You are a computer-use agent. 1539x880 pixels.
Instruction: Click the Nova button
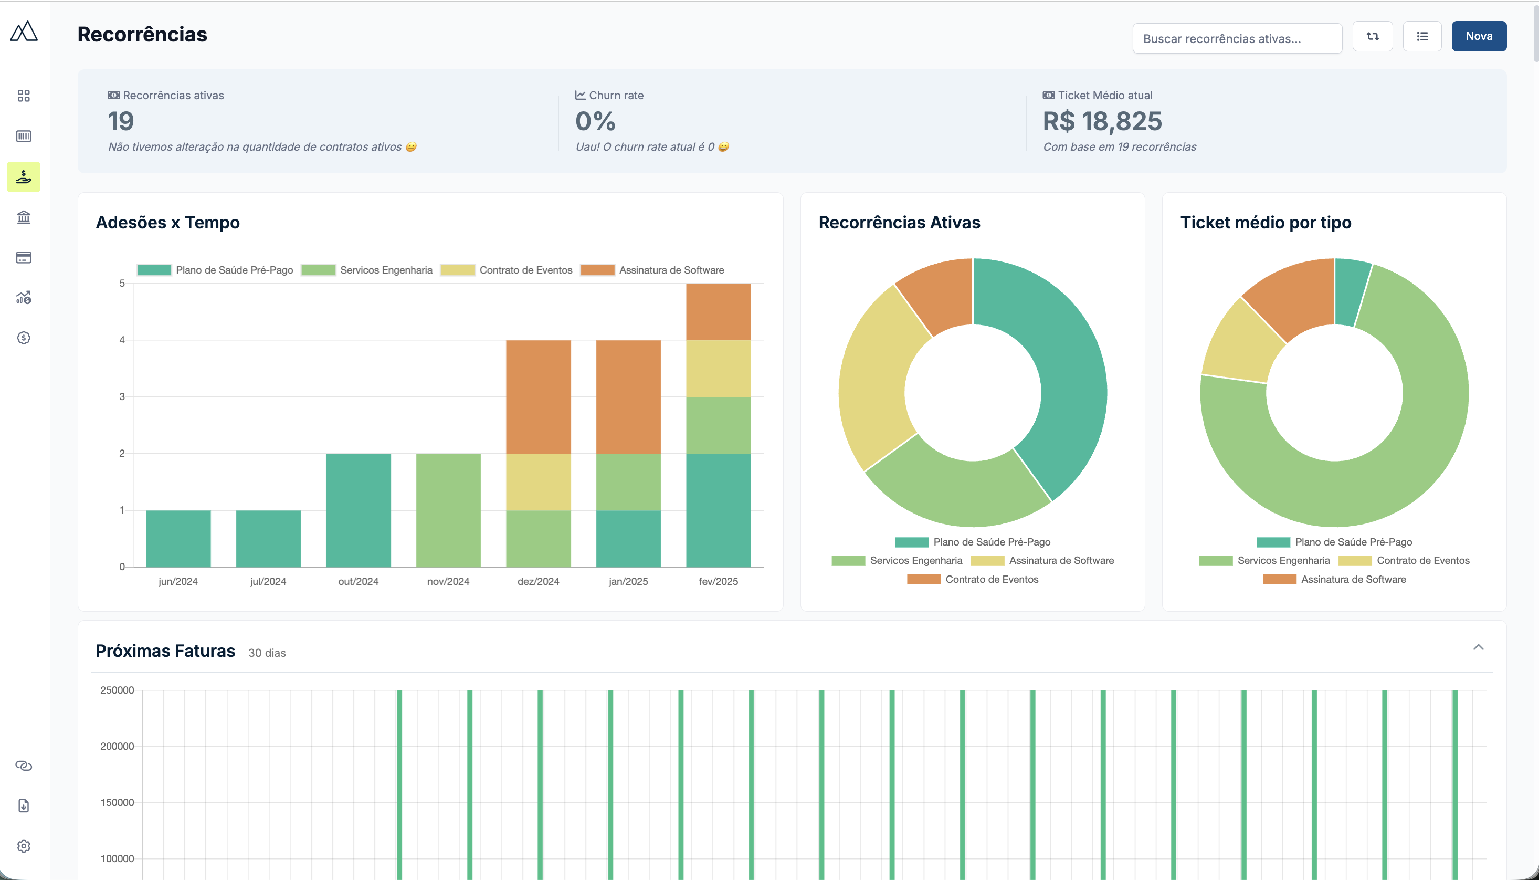point(1479,36)
